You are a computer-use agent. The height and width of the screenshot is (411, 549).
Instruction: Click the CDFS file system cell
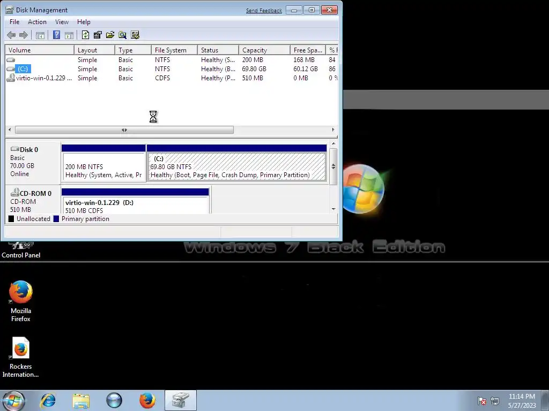click(162, 78)
